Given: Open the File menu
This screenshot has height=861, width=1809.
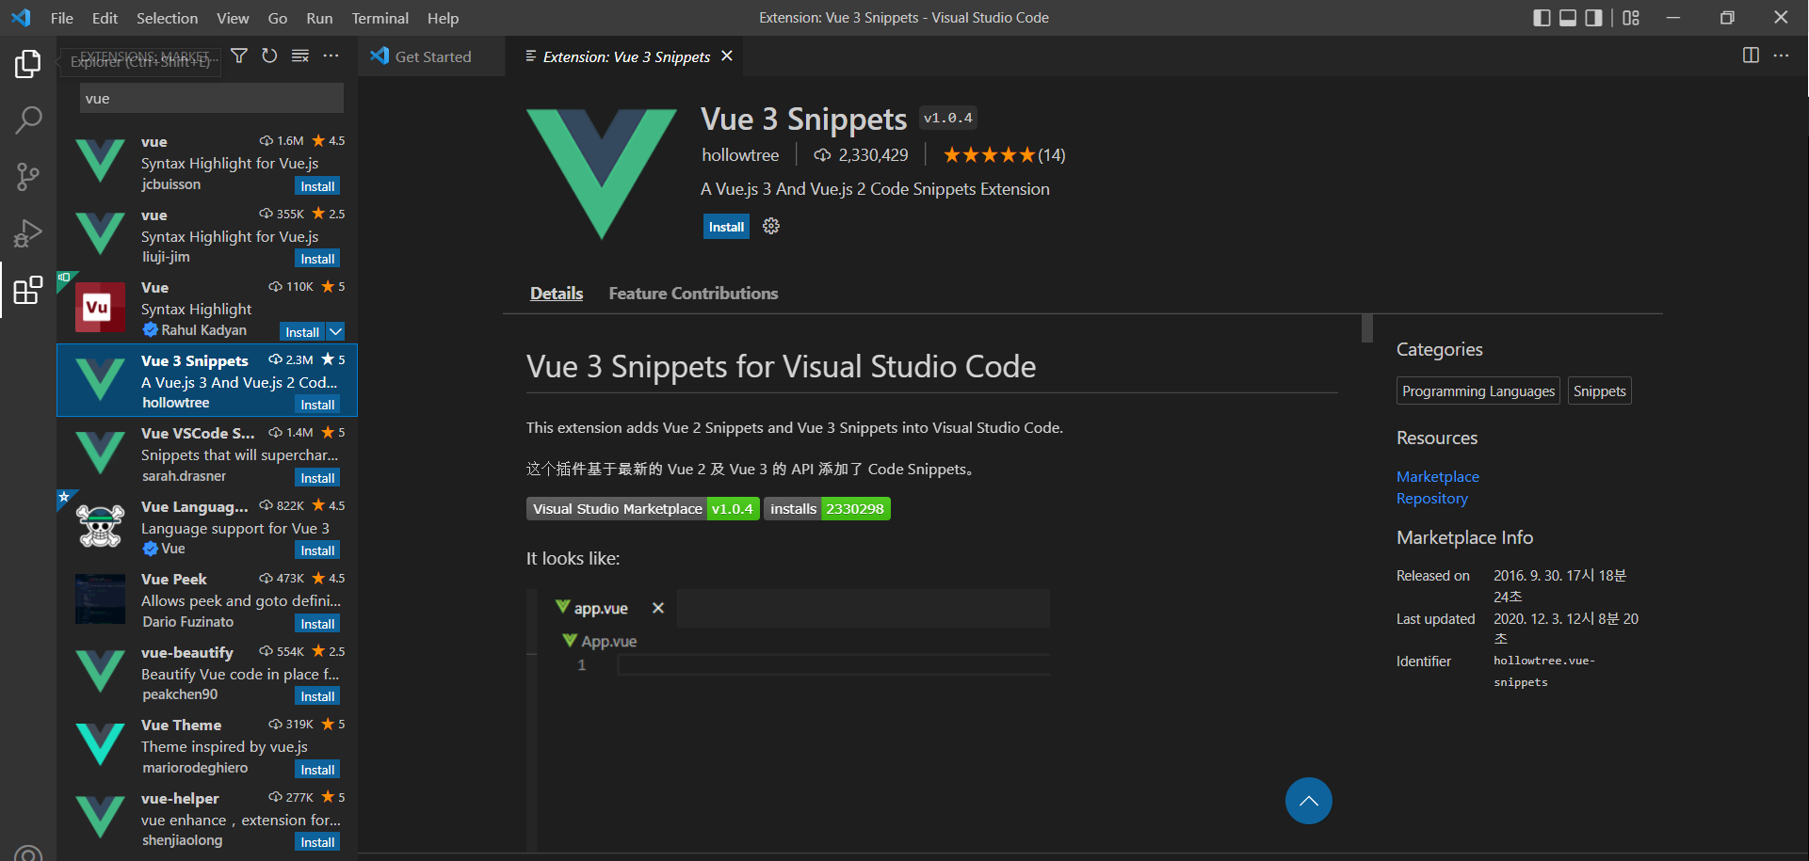Looking at the screenshot, I should (x=61, y=18).
